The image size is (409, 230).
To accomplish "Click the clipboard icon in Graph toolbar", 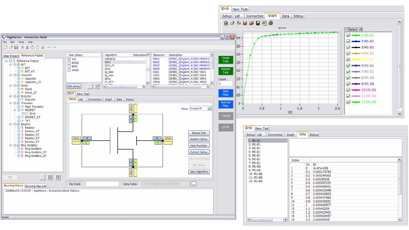I will (226, 23).
